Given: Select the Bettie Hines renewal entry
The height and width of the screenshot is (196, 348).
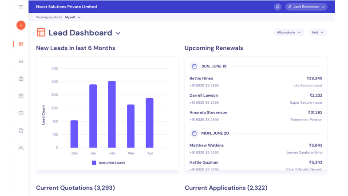Looking at the screenshot, I should point(256,82).
